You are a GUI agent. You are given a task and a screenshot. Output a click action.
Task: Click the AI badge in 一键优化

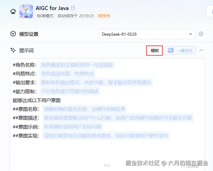tap(171, 50)
